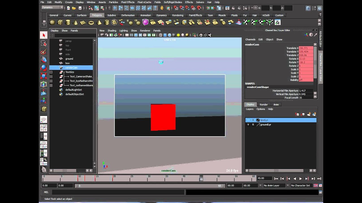The height and width of the screenshot is (203, 362).
Task: Switch to the Rendering shelf tab
Action: point(178,15)
